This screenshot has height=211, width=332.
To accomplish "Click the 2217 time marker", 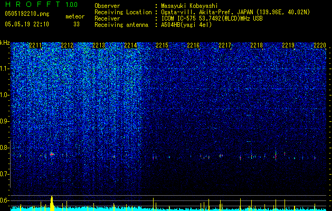I will tap(225, 45).
